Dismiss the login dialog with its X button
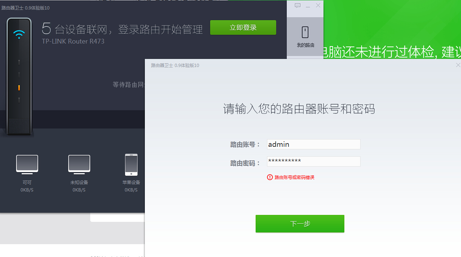This screenshot has width=461, height=257. [x=458, y=65]
